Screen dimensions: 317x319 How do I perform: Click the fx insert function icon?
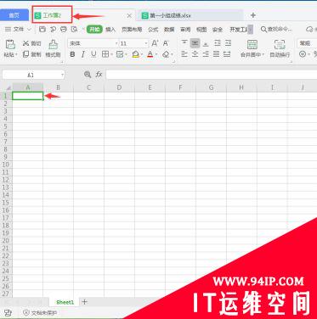pyautogui.click(x=99, y=75)
